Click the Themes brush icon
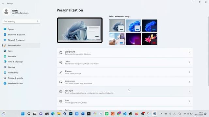This screenshot has height=117, width=209. pyautogui.click(x=61, y=72)
